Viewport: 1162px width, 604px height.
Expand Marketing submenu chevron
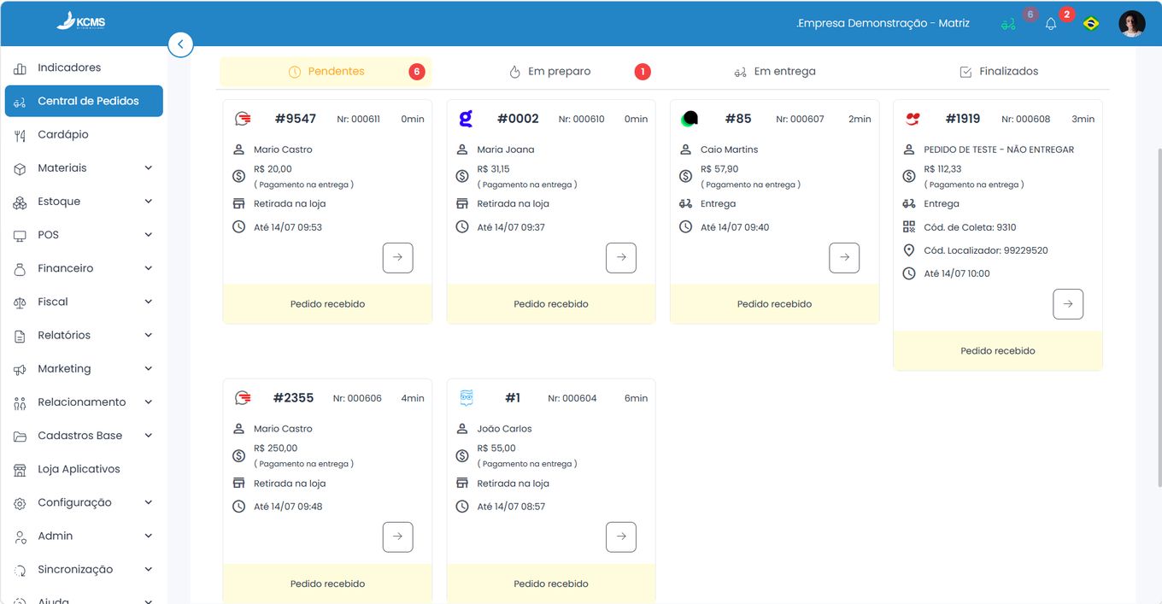[149, 369]
